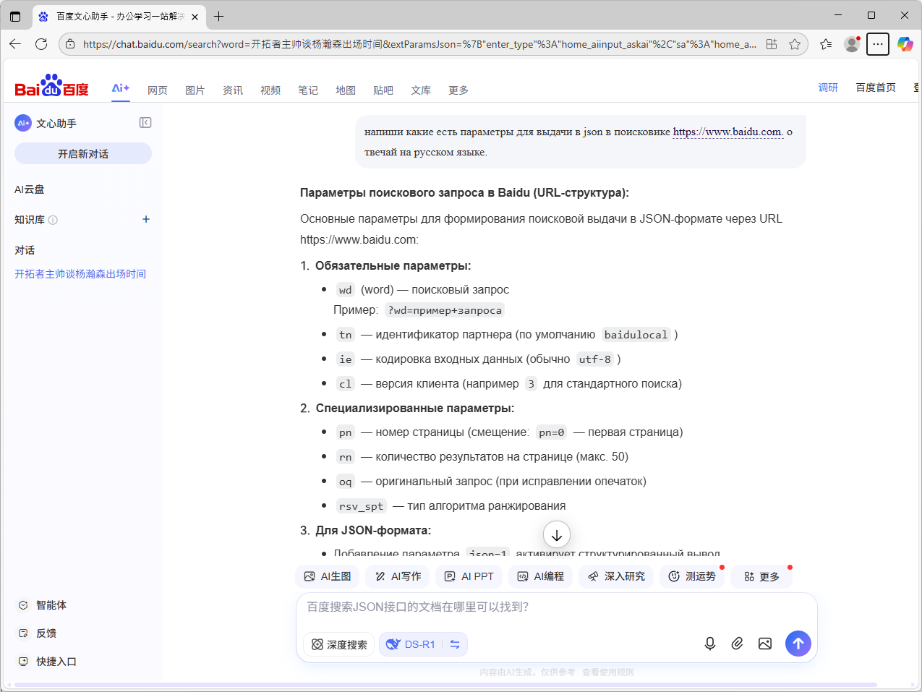Expand the 更多 toolbar menu
Screen dimensions: 922x692
coord(761,576)
